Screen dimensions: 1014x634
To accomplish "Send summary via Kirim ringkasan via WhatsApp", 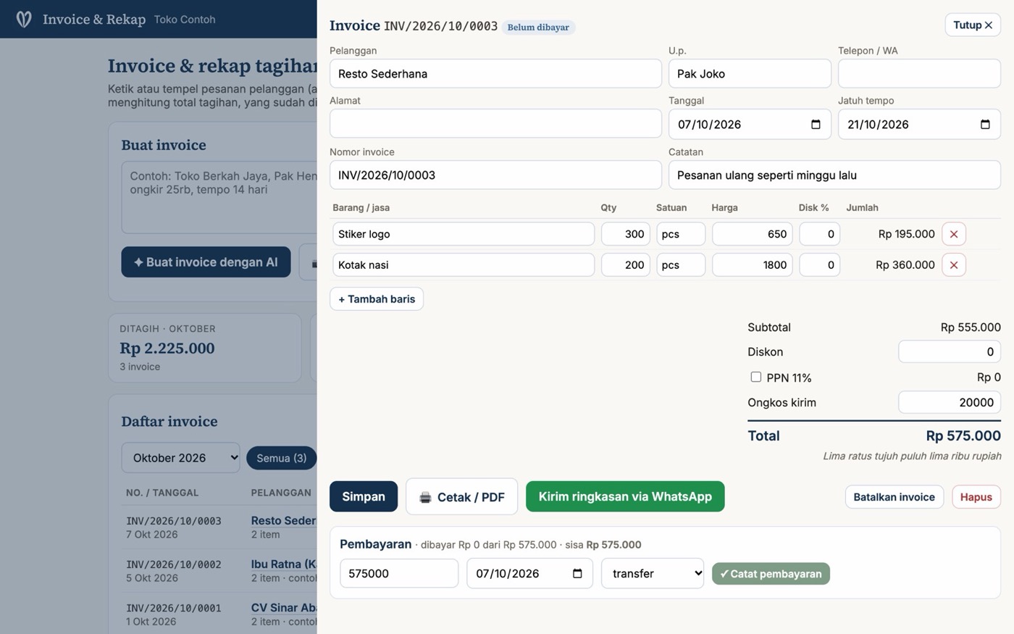I will (625, 496).
